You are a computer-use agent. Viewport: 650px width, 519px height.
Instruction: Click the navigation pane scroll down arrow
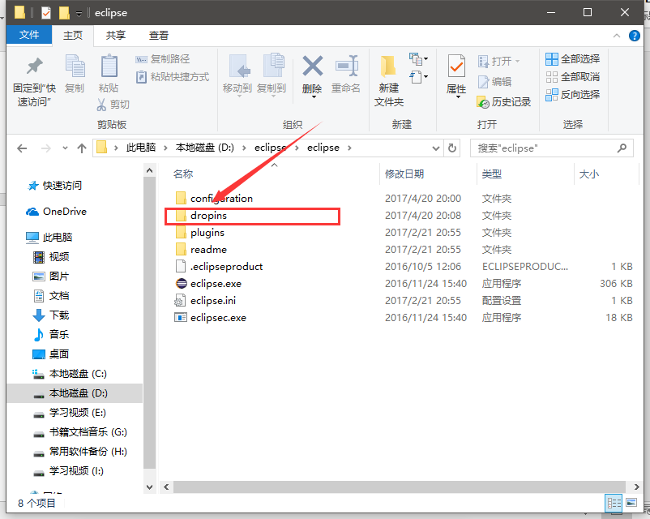coord(149,487)
